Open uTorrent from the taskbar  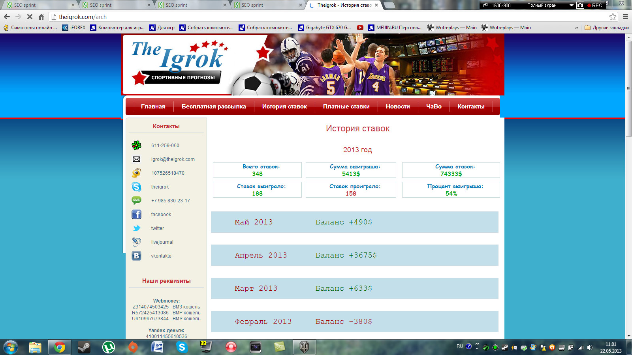[x=108, y=347]
